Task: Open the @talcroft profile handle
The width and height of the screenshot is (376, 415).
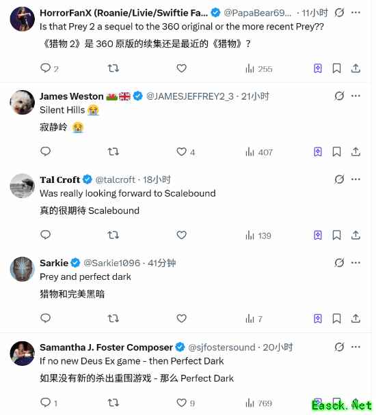Action: 115,180
